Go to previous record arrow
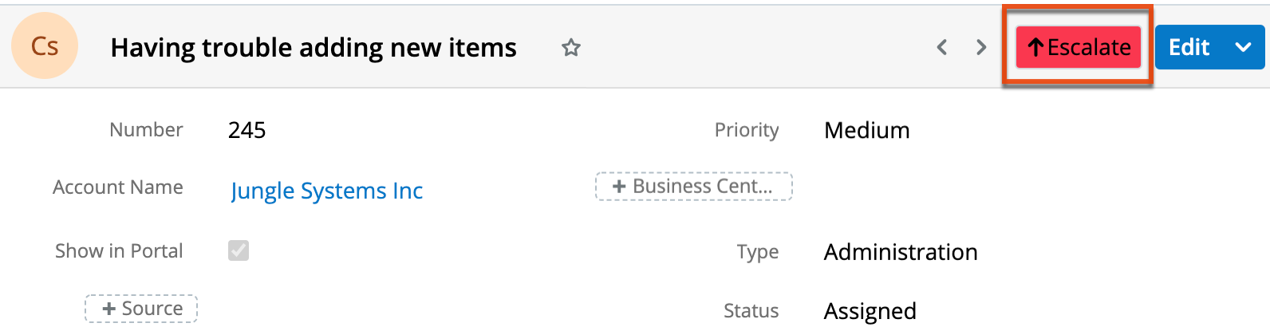The height and width of the screenshot is (335, 1270). coord(942,48)
